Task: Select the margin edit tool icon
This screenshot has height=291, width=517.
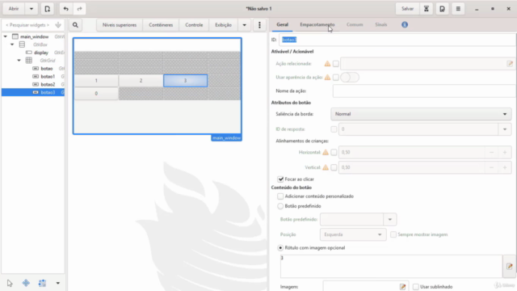Action: click(x=42, y=283)
